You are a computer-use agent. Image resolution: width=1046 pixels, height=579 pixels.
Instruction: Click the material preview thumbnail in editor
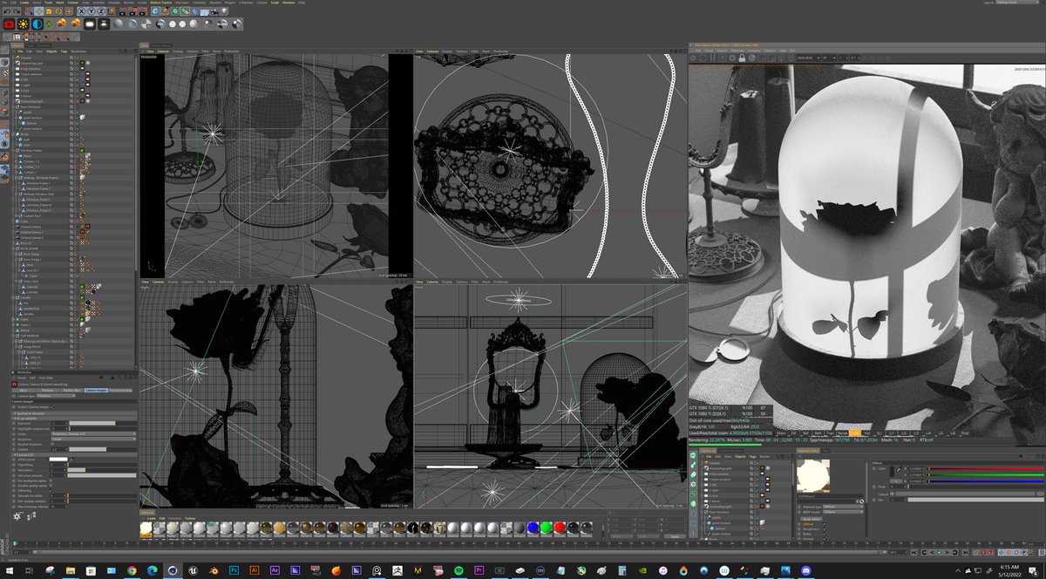(x=813, y=476)
